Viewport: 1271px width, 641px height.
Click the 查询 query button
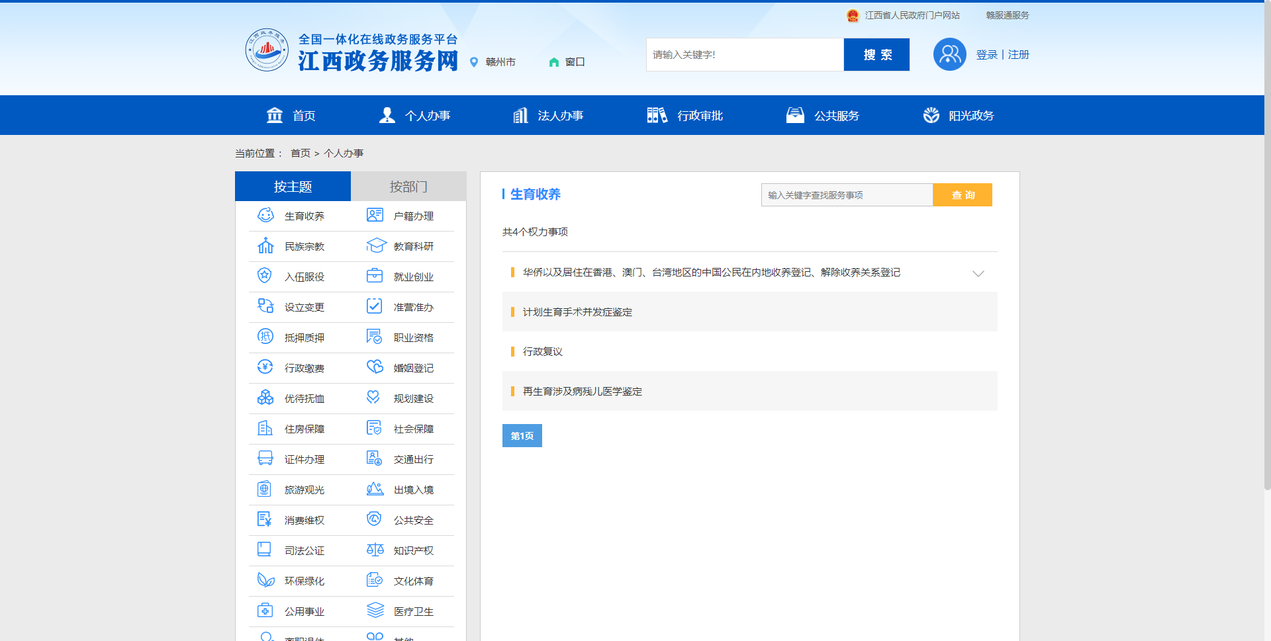pos(963,194)
